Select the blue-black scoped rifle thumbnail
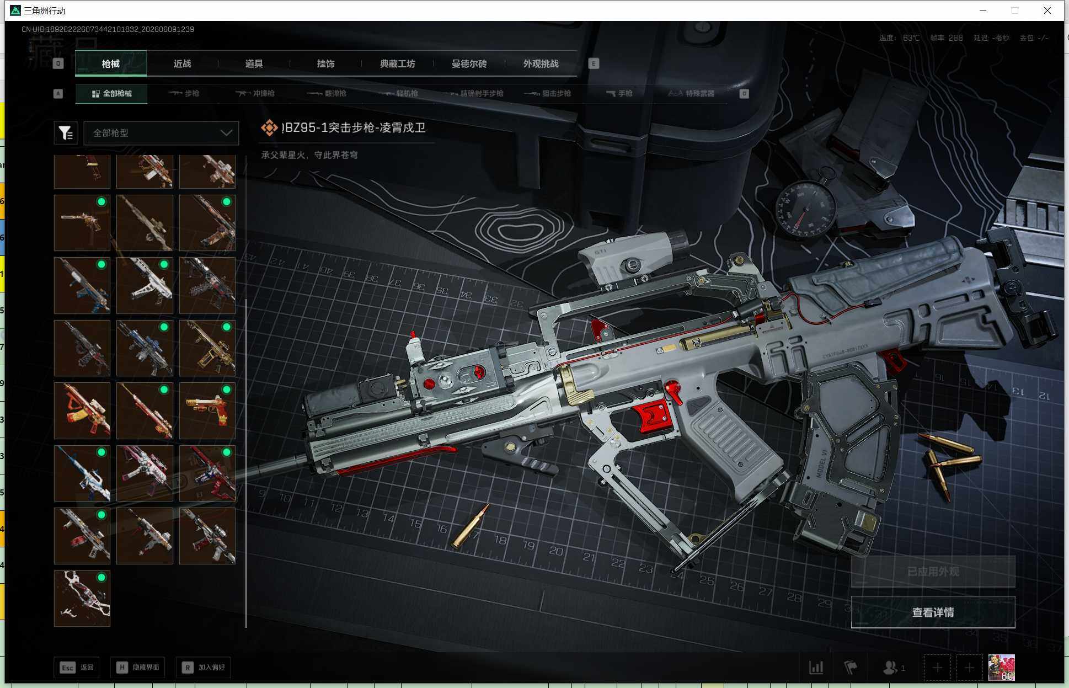Image resolution: width=1069 pixels, height=688 pixels. (145, 348)
